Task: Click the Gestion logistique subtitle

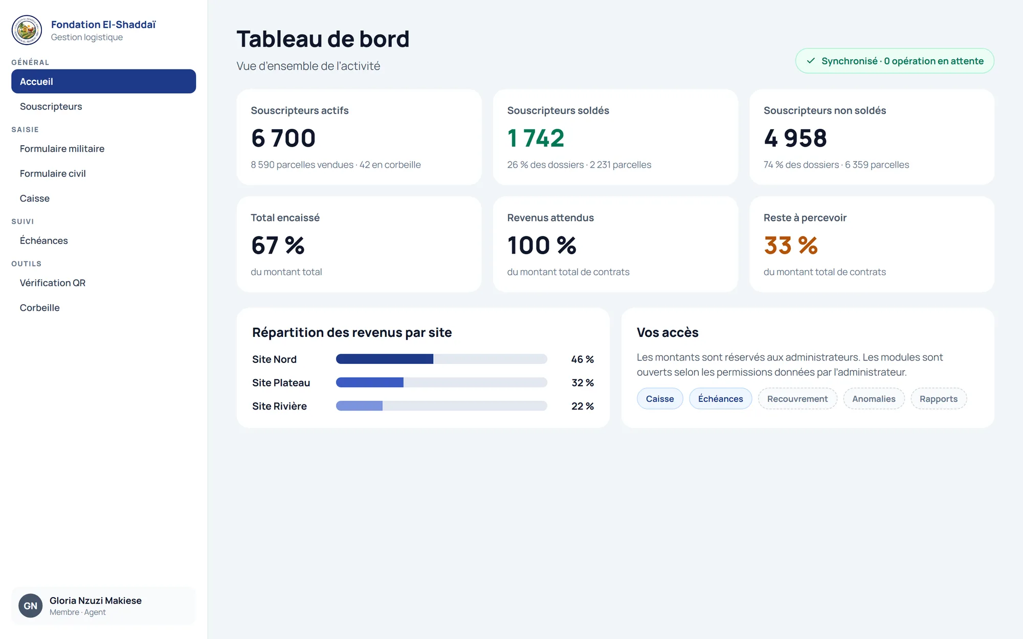Action: pos(87,37)
